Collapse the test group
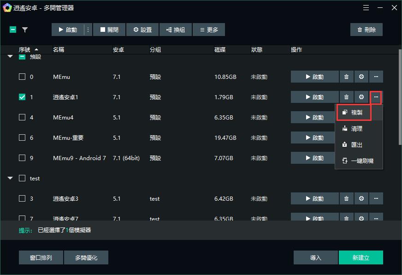The image size is (402, 275). point(10,179)
